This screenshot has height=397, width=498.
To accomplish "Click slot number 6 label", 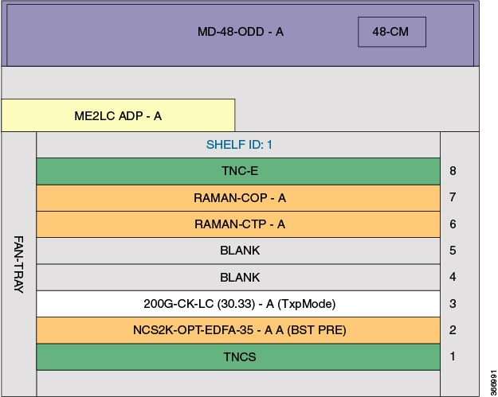I will click(453, 224).
